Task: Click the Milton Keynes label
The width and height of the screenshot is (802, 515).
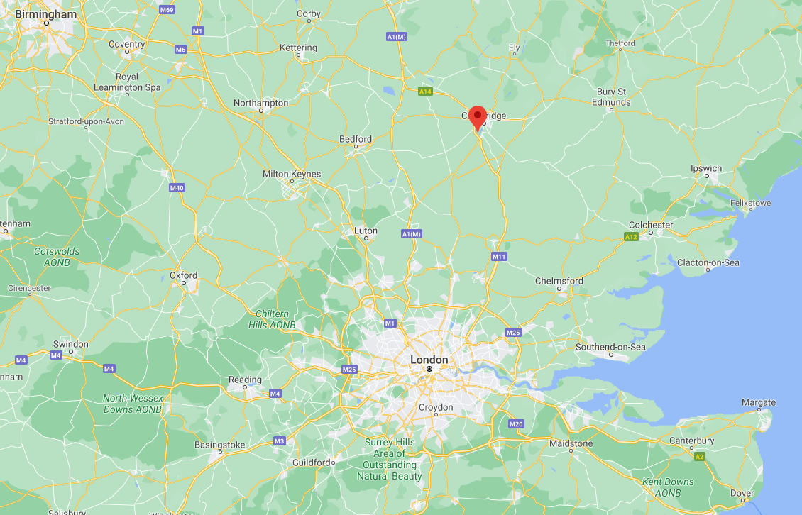Action: pos(292,174)
